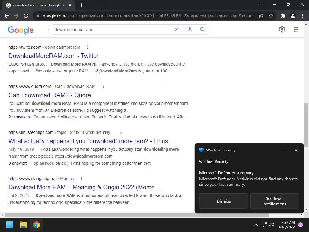Open the clock showing 7:57 AM
Image resolution: width=309 pixels, height=232 pixels.
pos(287,225)
